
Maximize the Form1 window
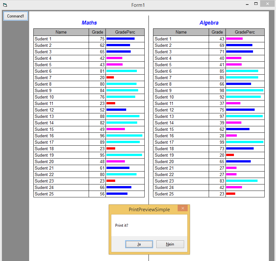pos(256,4)
